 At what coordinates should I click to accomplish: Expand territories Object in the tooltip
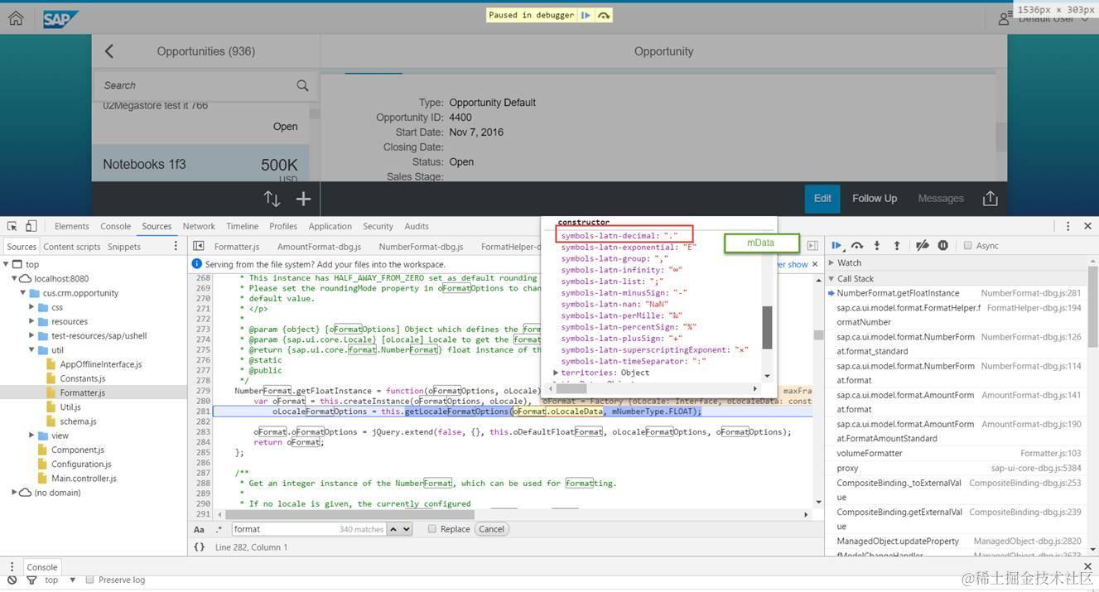tap(557, 373)
